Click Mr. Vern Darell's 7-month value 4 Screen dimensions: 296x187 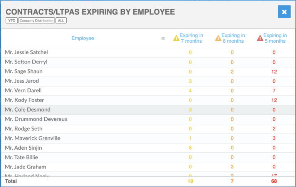click(190, 91)
